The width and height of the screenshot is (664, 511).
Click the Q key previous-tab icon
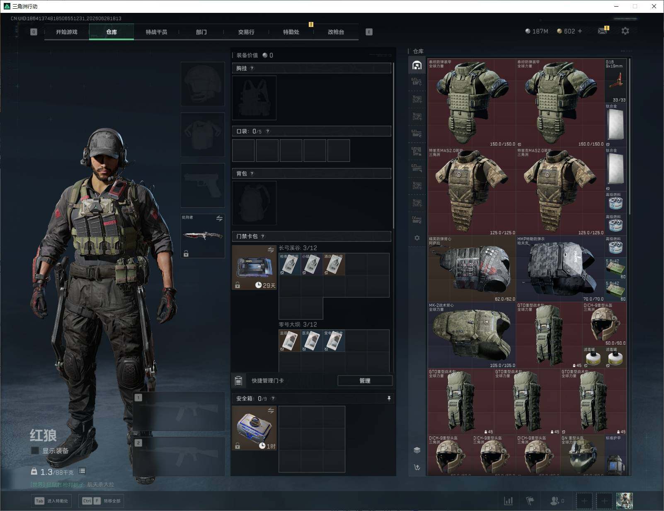point(34,32)
